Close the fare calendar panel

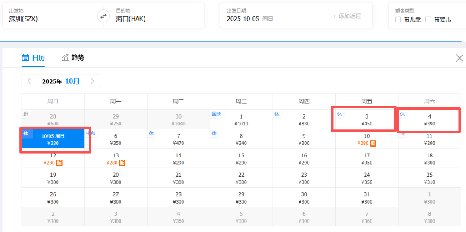pos(460,58)
